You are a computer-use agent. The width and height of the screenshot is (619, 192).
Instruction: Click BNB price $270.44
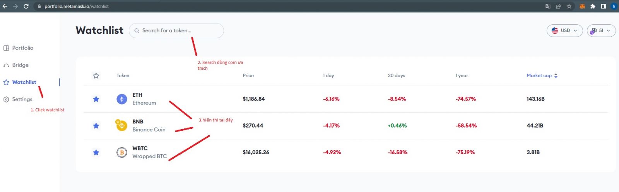[x=253, y=126]
